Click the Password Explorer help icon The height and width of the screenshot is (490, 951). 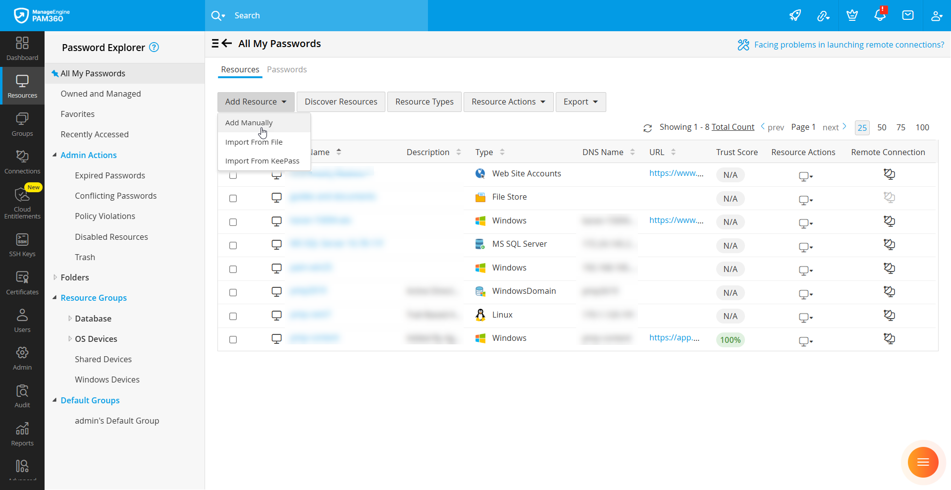[154, 48]
